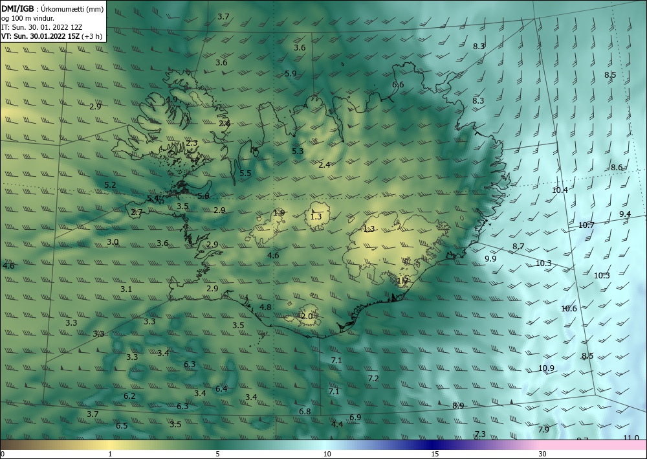Select the 'IT: Sun. 30. 01. 2022 12Z' line
Image resolution: width=647 pixels, height=459 pixels.
[x=42, y=27]
